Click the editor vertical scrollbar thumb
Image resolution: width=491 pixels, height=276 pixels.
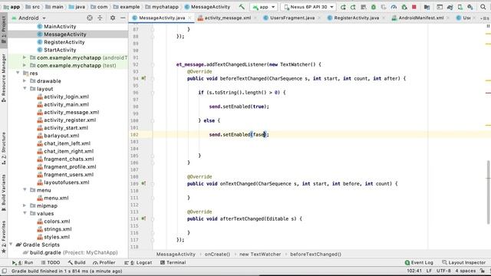click(489, 192)
